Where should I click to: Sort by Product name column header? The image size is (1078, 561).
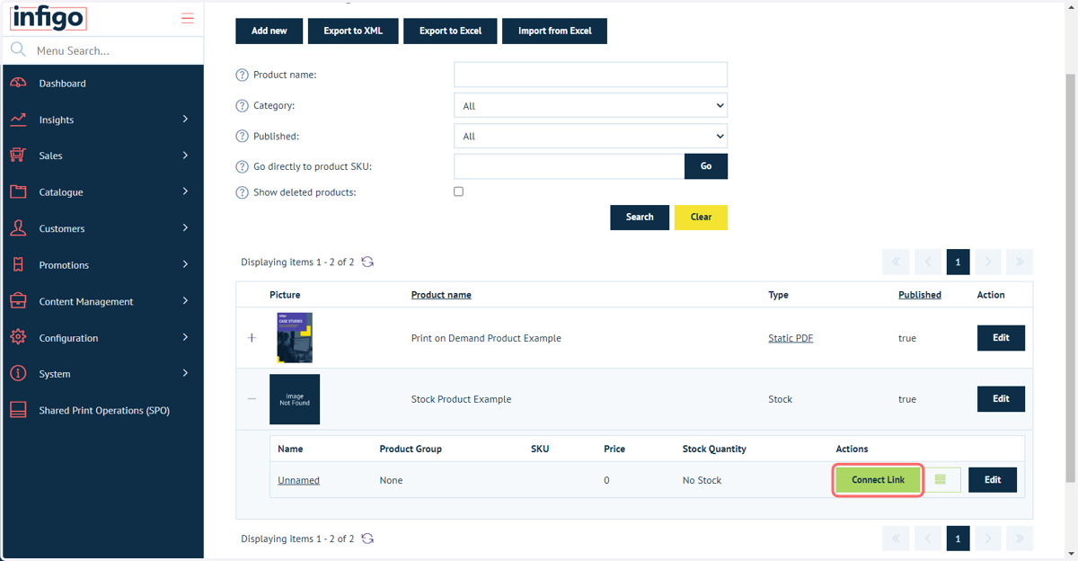click(441, 295)
